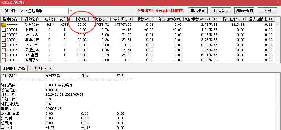Image resolution: width=281 pixels, height=130 pixels.
Task: Click the 377707.29 net profit value
Action: tap(123, 25)
